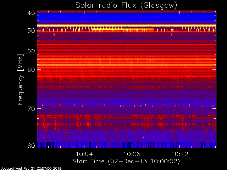Image resolution: width=227 pixels, height=170 pixels.
Task: Click the solid blue band below 45 MHz
Action: (x=126, y=18)
